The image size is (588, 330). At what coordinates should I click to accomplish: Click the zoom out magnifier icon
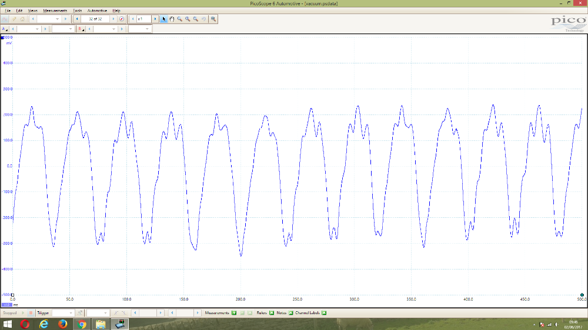coord(195,19)
